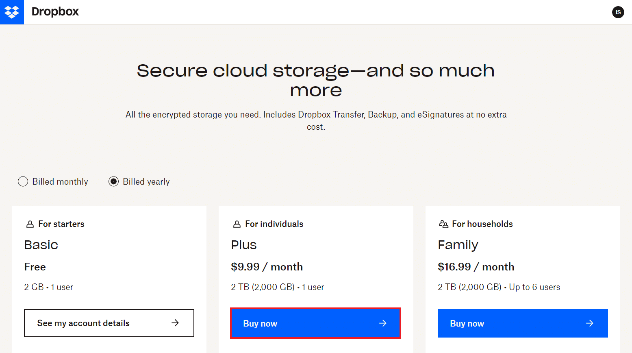Screen dimensions: 632x353
Task: Click the person icon beside For starters
Action: click(x=30, y=224)
